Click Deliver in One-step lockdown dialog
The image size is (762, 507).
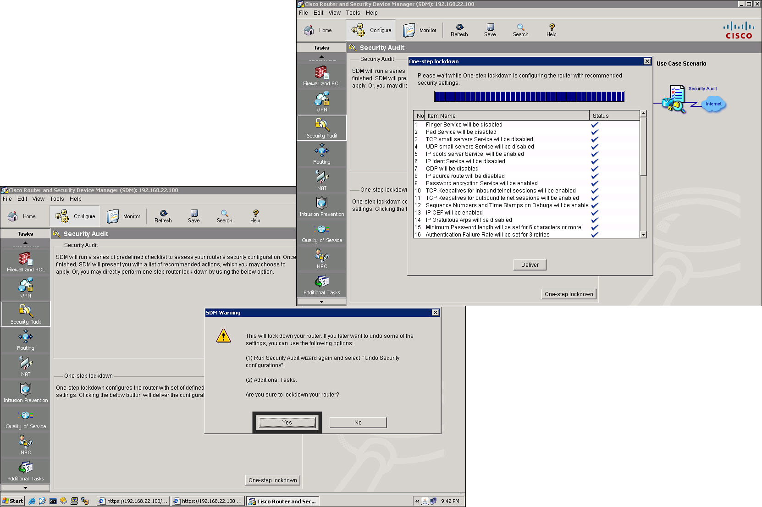(530, 265)
